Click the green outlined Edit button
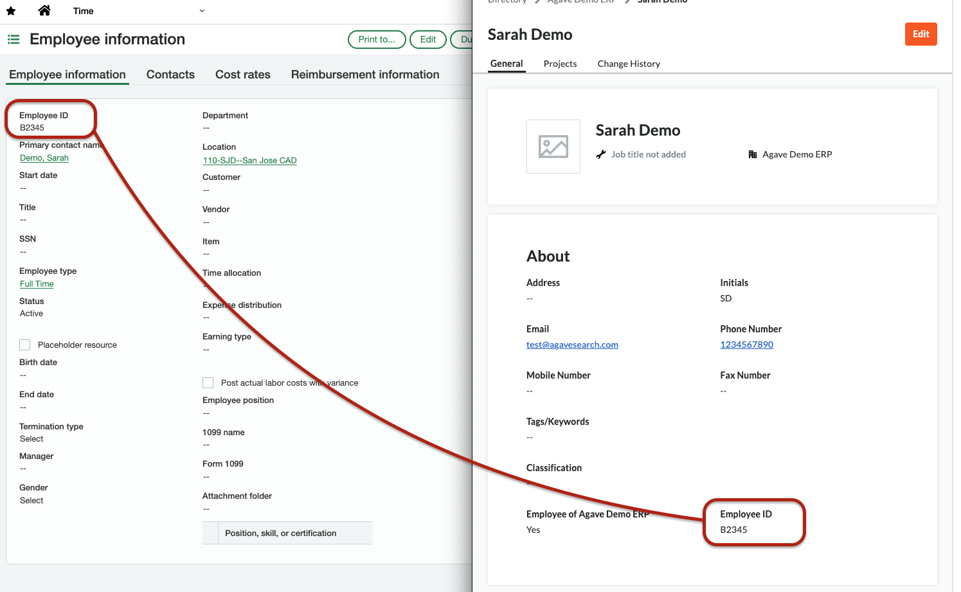The width and height of the screenshot is (961, 592). (x=428, y=39)
